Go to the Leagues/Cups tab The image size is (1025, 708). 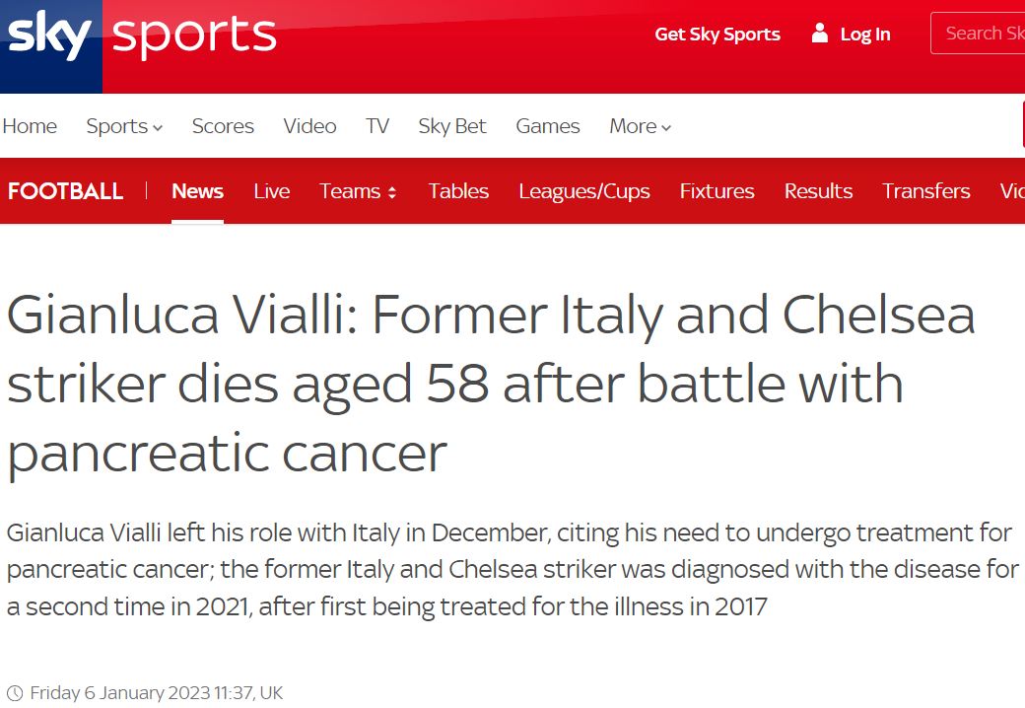coord(584,191)
